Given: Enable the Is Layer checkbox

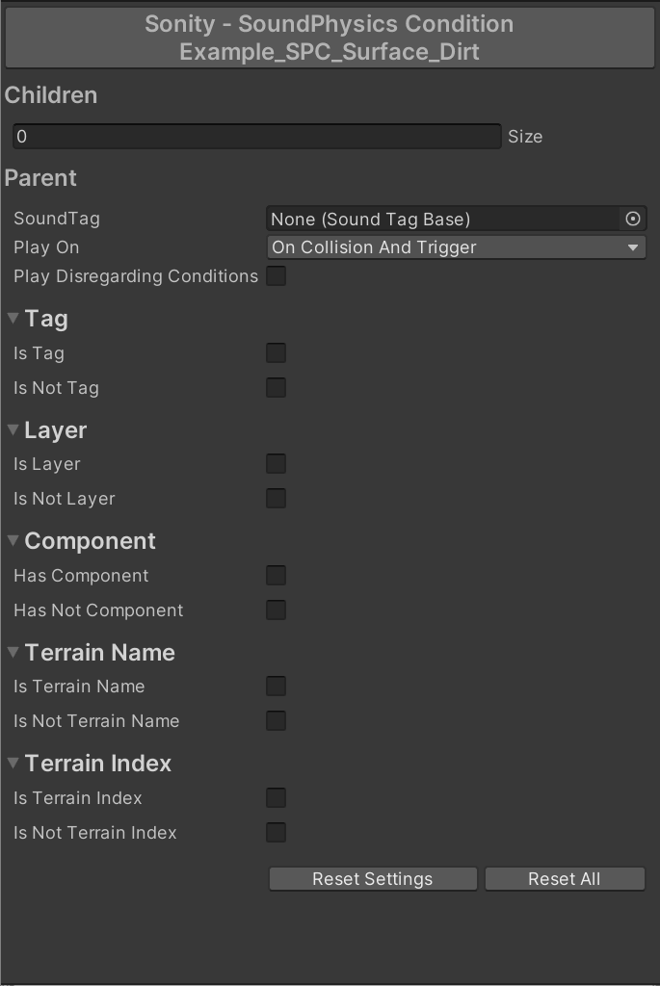Looking at the screenshot, I should (277, 464).
